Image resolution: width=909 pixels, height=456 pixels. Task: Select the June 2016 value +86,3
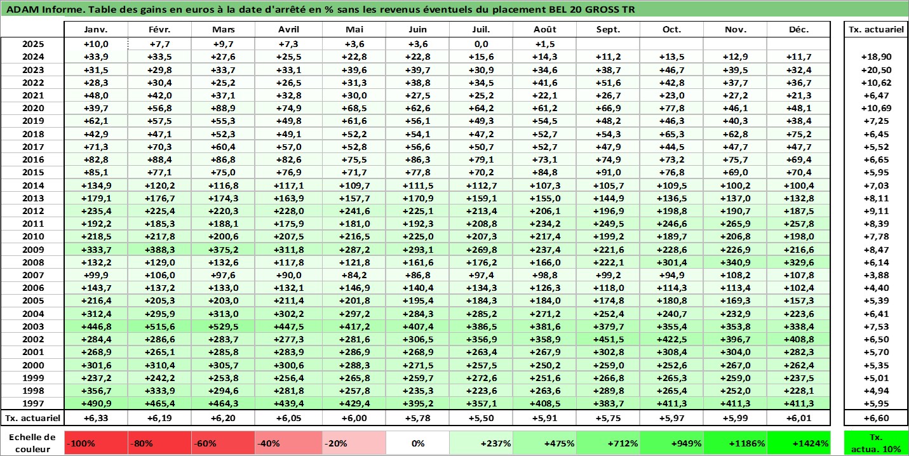(x=417, y=159)
